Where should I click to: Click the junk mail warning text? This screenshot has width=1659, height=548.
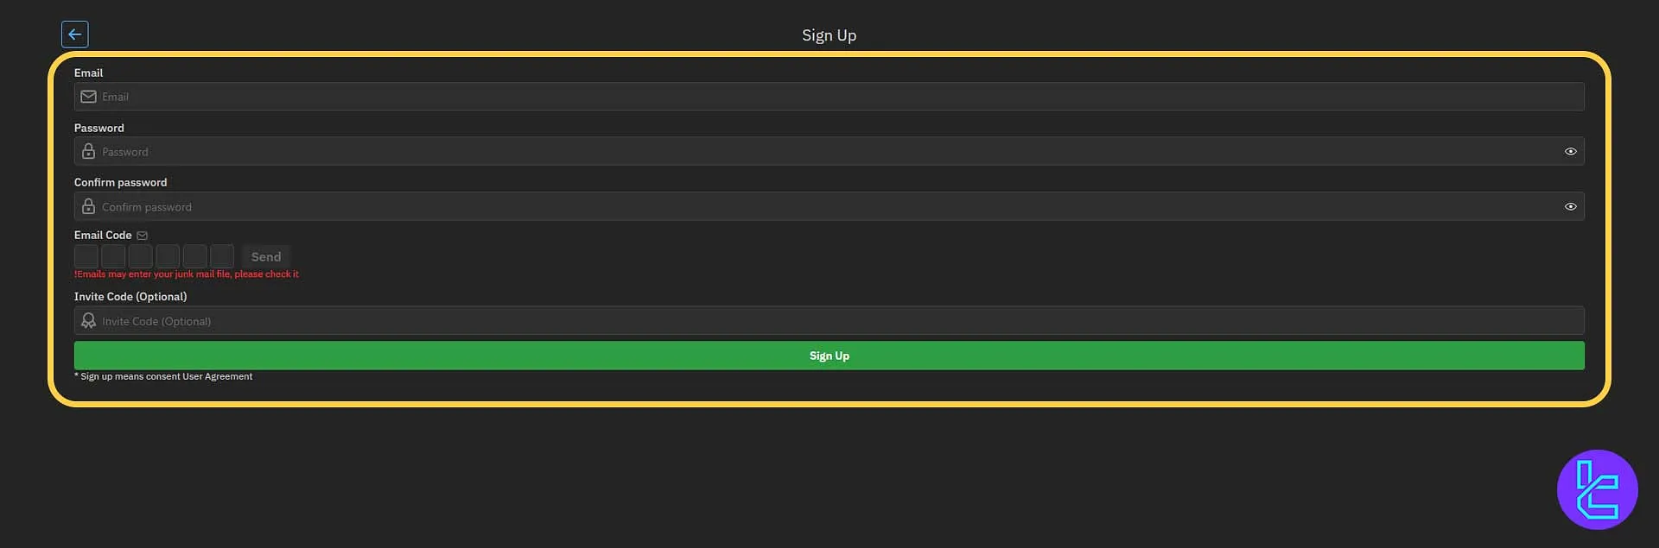click(186, 274)
